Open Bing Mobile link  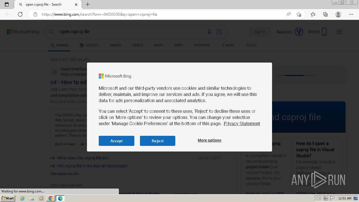coord(317,32)
